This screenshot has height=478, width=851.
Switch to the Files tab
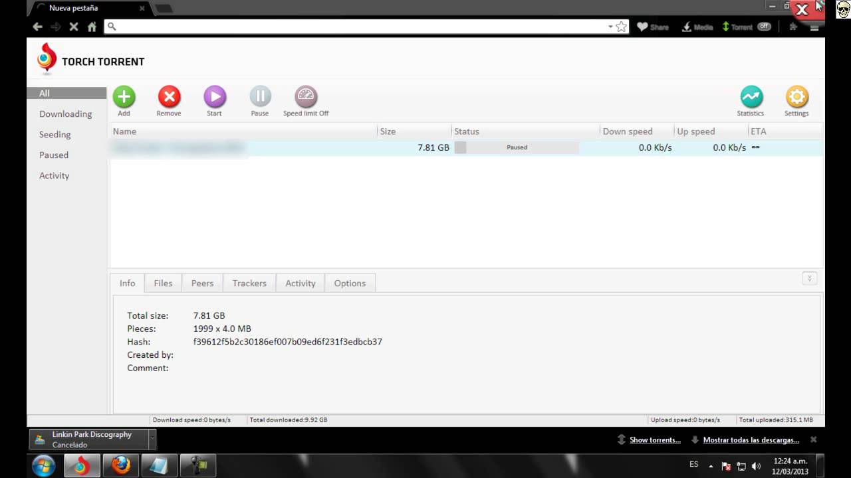click(163, 283)
